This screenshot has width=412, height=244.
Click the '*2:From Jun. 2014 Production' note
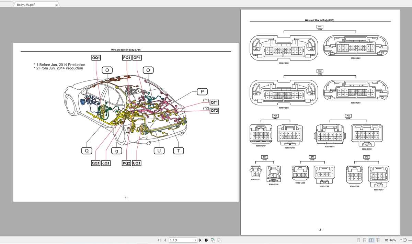pyautogui.click(x=59, y=68)
